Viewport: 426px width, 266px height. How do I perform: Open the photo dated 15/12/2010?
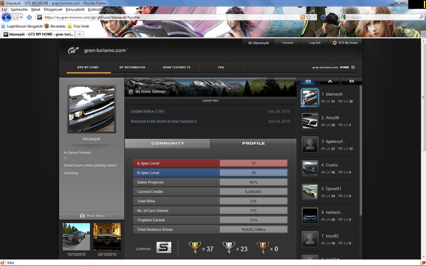pyautogui.click(x=76, y=237)
